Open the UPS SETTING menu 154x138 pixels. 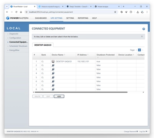(56, 18)
